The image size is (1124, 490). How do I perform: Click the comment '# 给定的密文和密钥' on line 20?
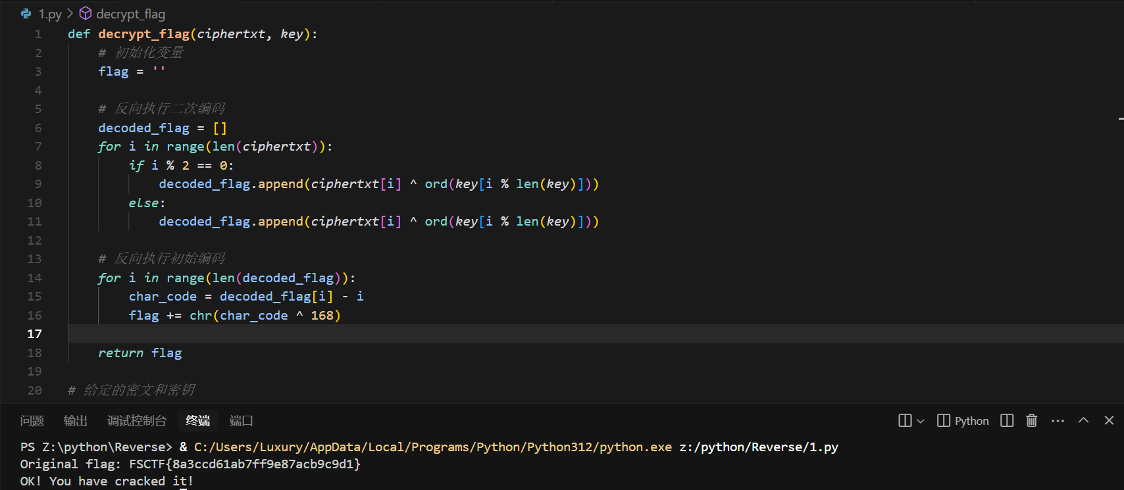(x=132, y=391)
